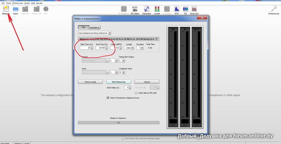The height and width of the screenshot is (144, 281).
Task: Click the Save All toolbar icon
Action: coord(25,9)
